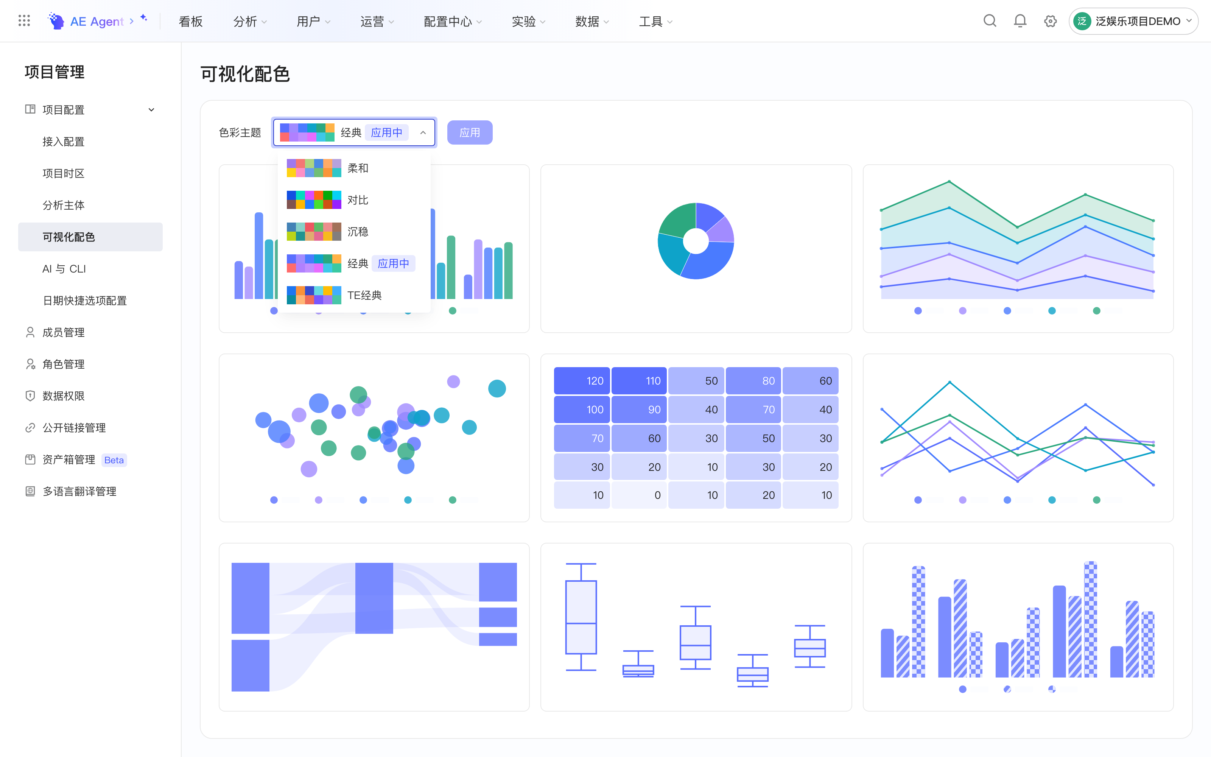This screenshot has width=1211, height=757.
Task: Collapse the 项目配置 section chevron
Action: point(151,110)
